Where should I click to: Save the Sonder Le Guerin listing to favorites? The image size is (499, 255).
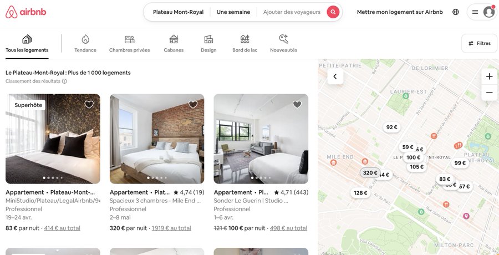point(297,104)
